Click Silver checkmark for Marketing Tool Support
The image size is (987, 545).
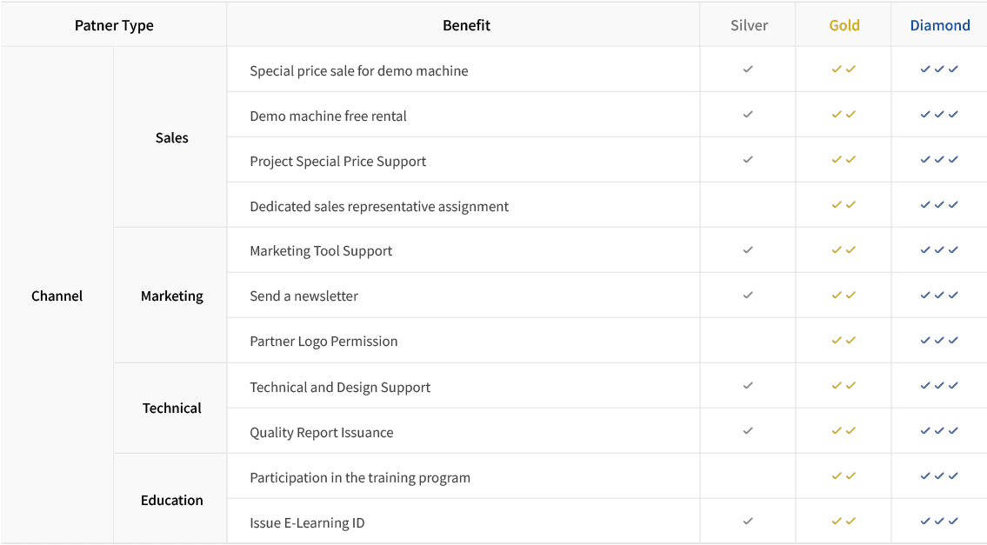coord(748,249)
